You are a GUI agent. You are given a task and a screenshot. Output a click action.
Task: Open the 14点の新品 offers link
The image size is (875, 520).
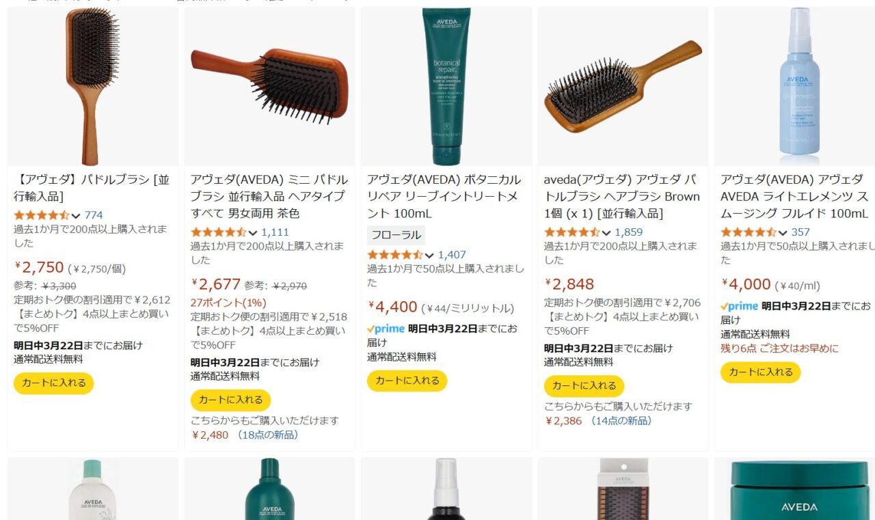pos(621,420)
